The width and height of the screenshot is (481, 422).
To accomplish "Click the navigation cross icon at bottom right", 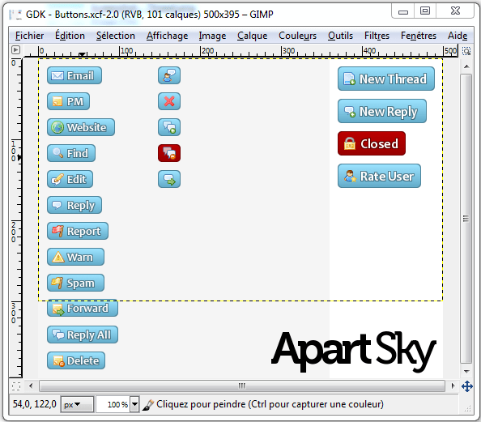I will (x=467, y=386).
